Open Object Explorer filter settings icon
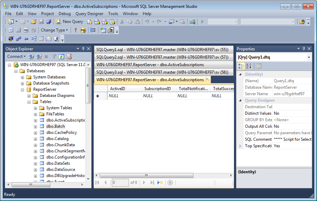The image size is (317, 201). point(54,56)
